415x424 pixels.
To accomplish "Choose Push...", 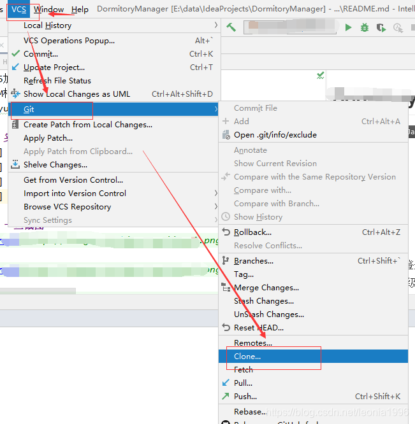I will (313, 397).
